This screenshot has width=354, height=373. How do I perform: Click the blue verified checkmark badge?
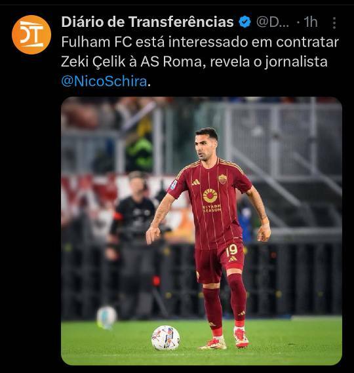pos(245,22)
